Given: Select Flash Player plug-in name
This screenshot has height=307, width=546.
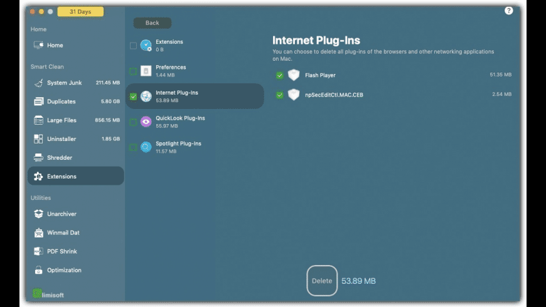Looking at the screenshot, I should [x=320, y=75].
